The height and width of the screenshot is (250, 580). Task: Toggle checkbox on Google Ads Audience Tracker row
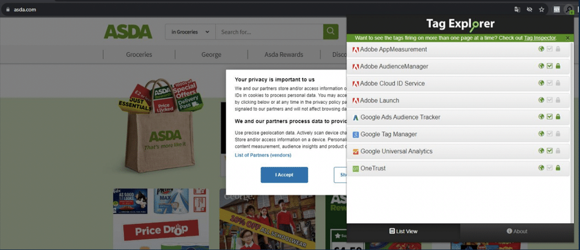(550, 117)
